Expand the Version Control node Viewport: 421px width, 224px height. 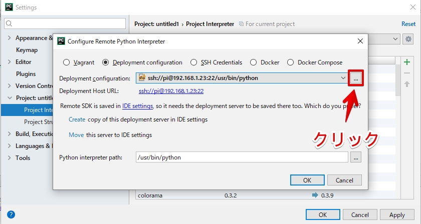coord(10,85)
